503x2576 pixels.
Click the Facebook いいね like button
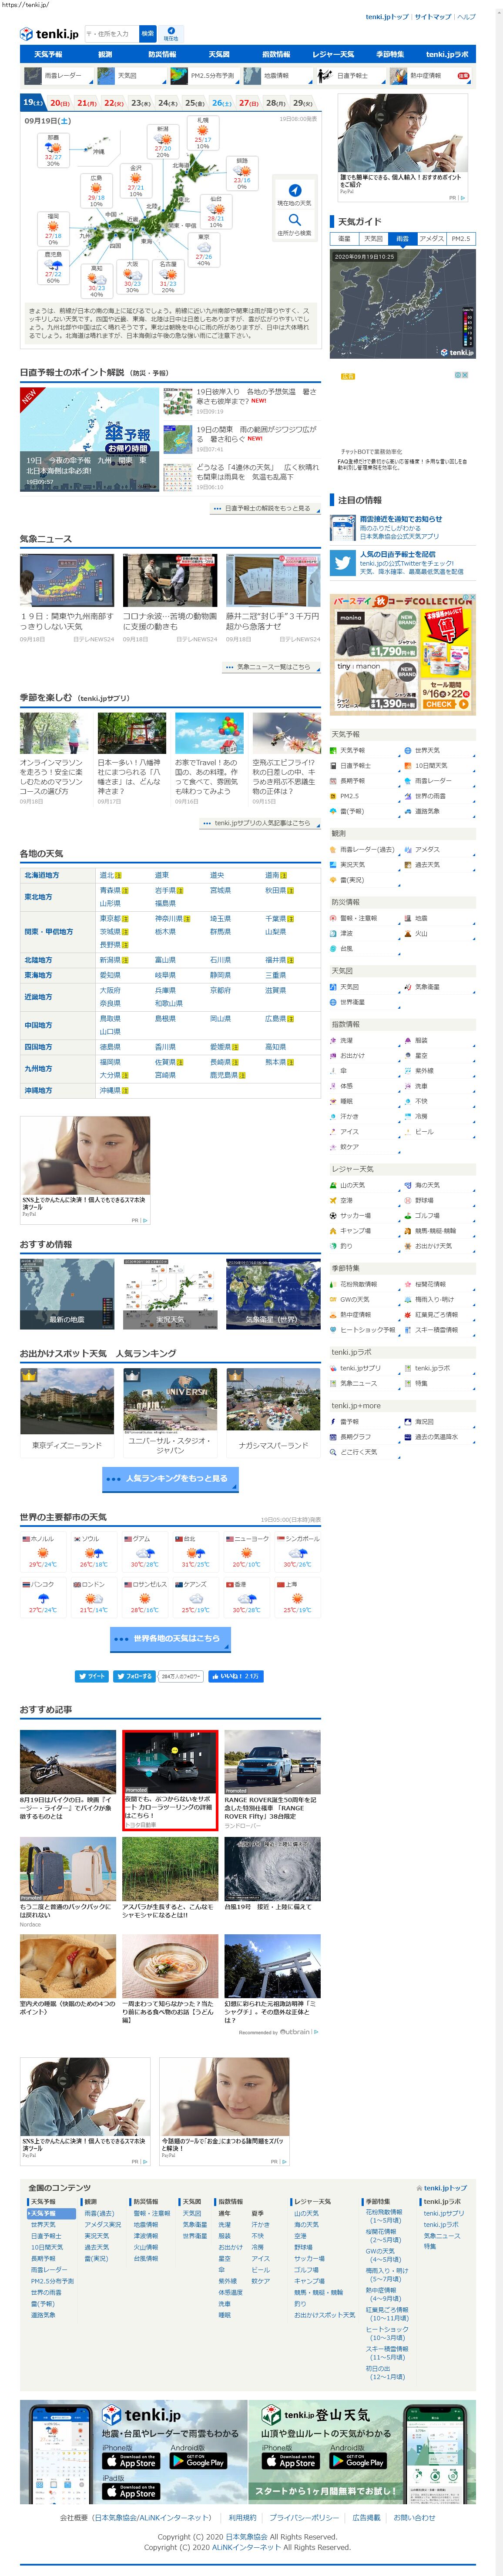pyautogui.click(x=235, y=1676)
